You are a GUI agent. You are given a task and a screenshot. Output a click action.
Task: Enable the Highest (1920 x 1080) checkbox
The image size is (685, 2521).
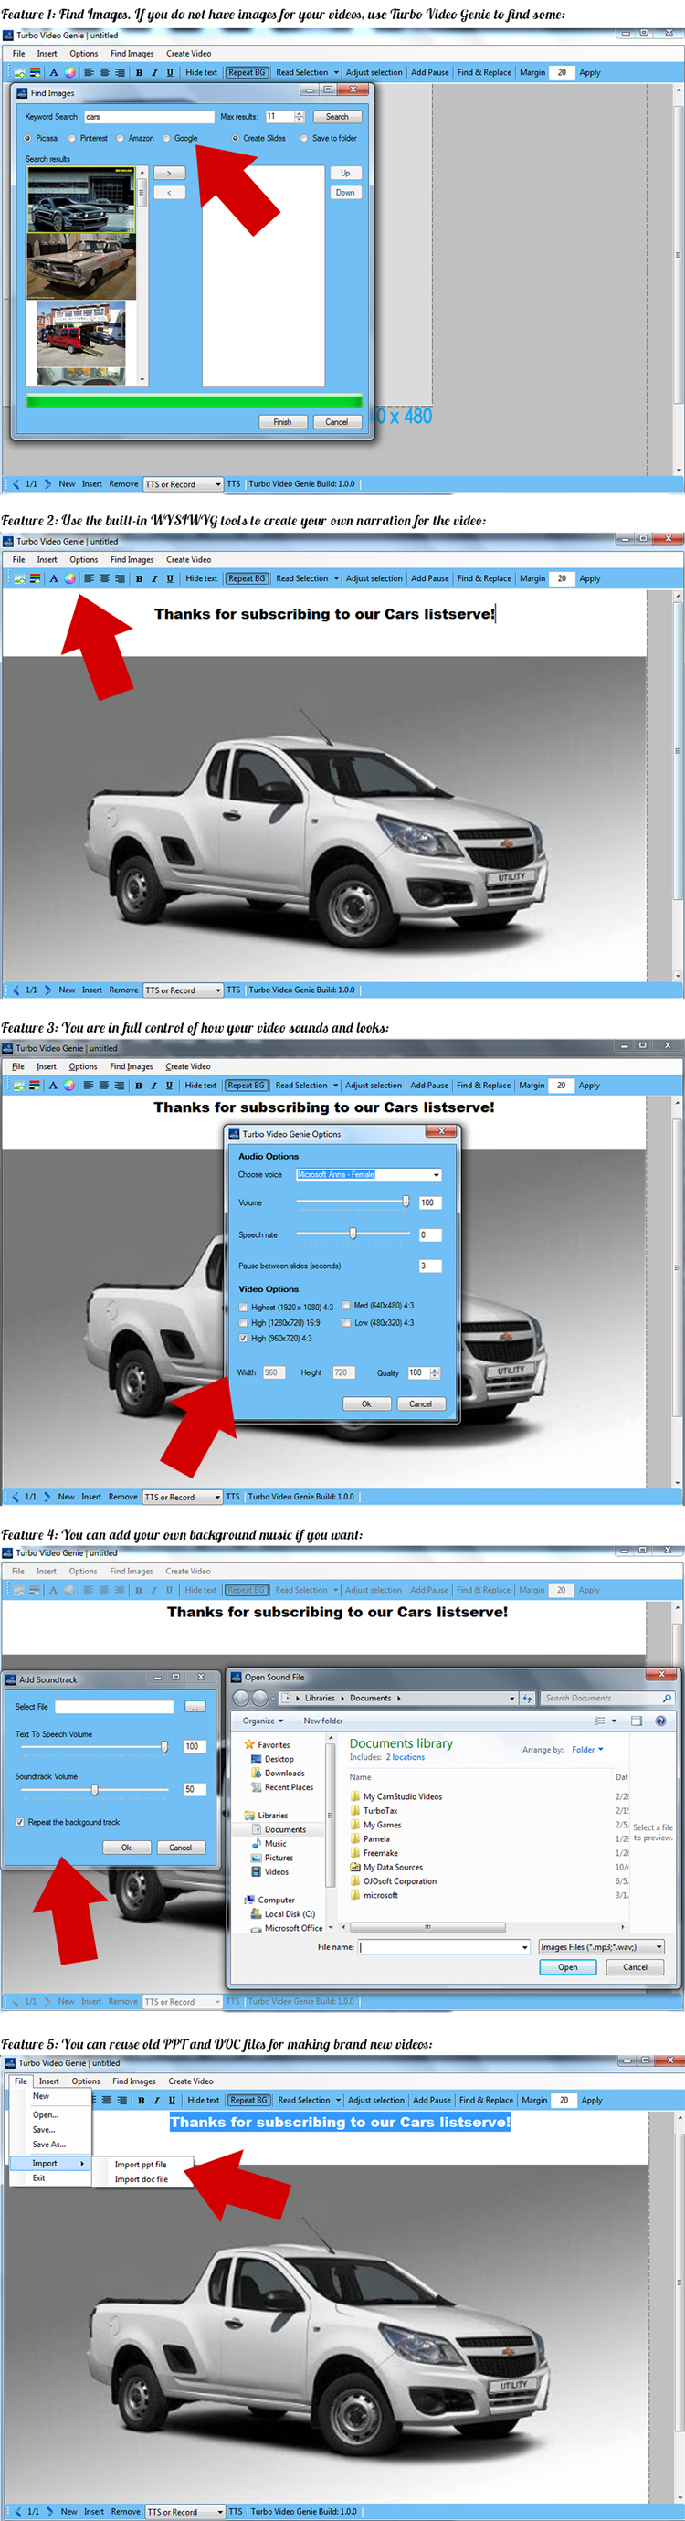pos(244,1307)
